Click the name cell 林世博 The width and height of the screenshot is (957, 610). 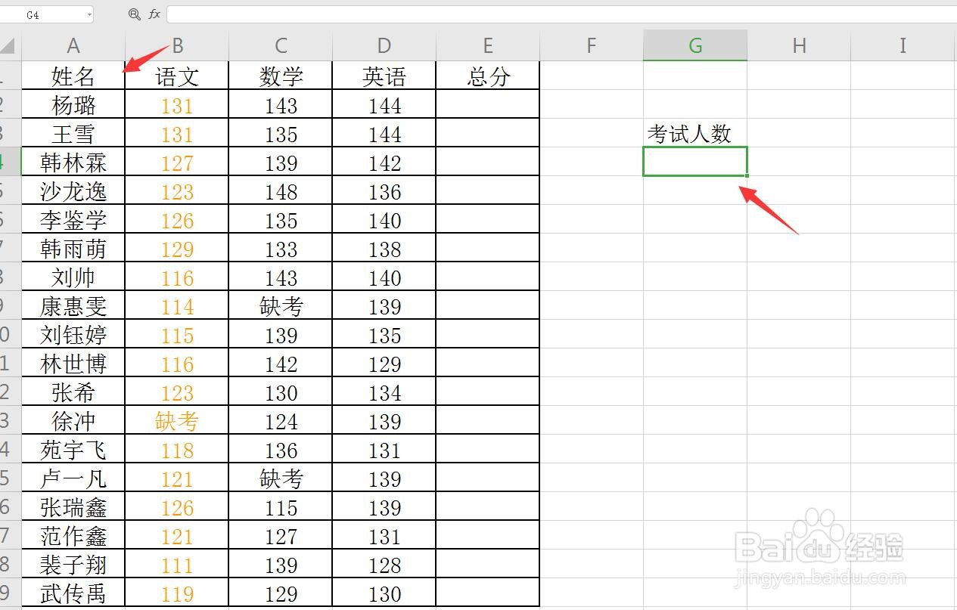(73, 363)
